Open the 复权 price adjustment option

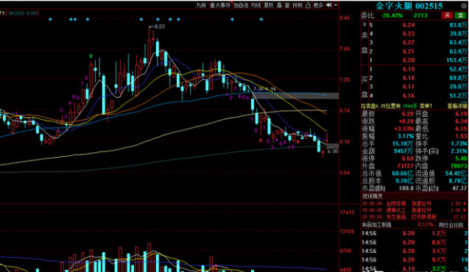[269, 5]
